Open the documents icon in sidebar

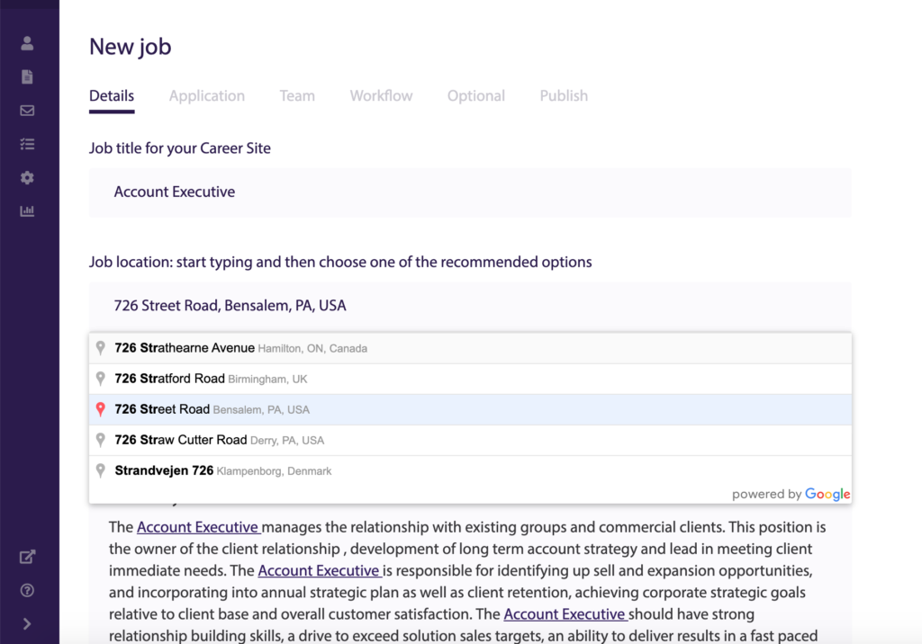click(x=27, y=77)
